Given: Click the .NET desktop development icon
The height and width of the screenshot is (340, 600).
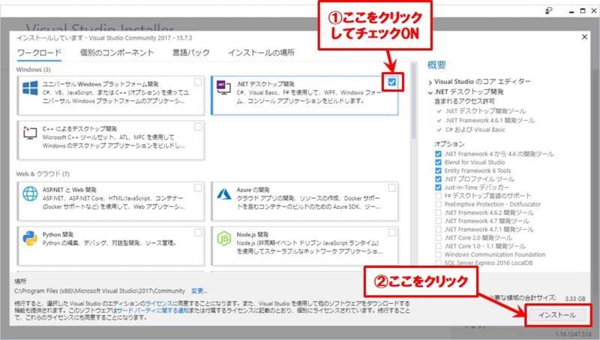Looking at the screenshot, I should [223, 88].
